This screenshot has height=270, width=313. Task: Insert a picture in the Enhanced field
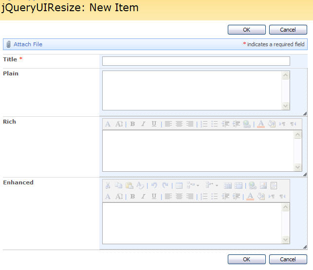click(263, 185)
